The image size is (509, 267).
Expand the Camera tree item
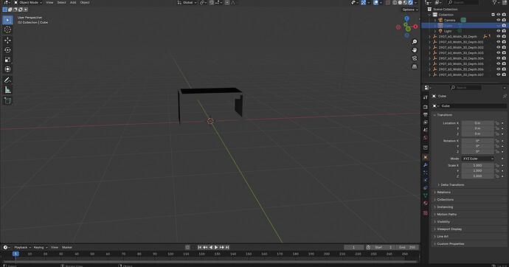[435, 20]
